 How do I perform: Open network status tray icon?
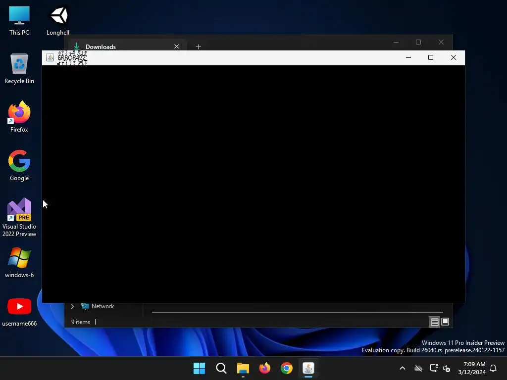coord(434,368)
